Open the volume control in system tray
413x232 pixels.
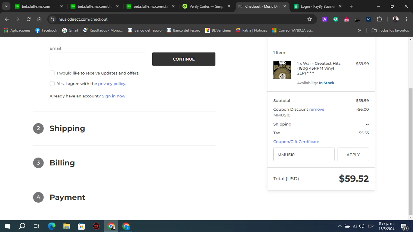click(362, 226)
